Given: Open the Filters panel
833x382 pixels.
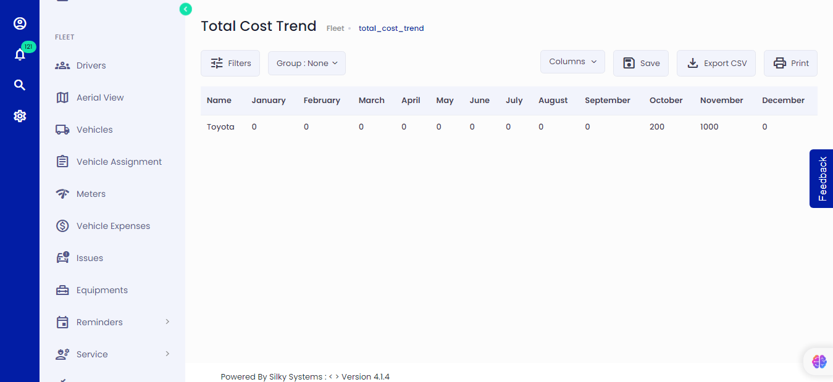Looking at the screenshot, I should click(230, 63).
